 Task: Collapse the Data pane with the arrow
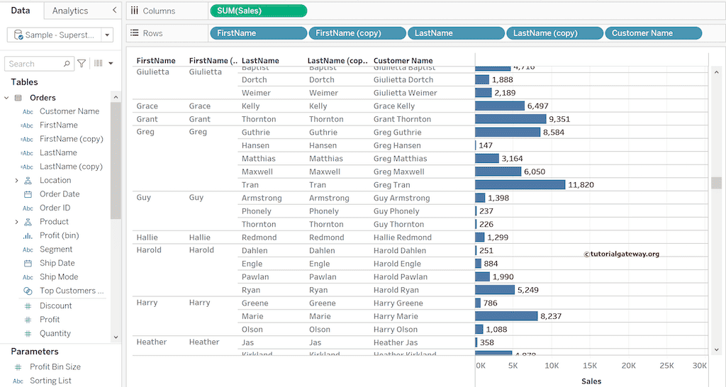(115, 11)
